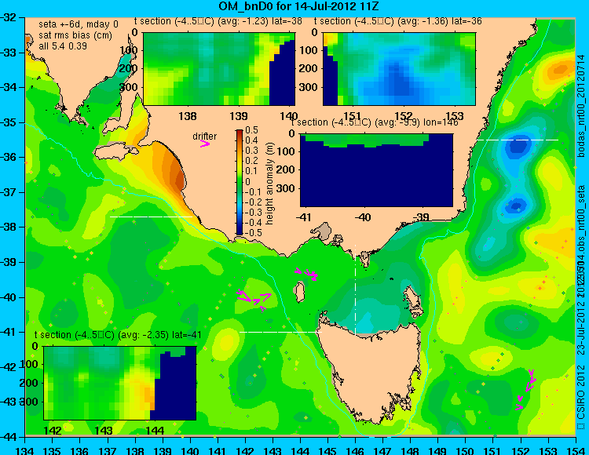Select the "drifter" legend label
The height and width of the screenshot is (455, 589).
point(205,136)
